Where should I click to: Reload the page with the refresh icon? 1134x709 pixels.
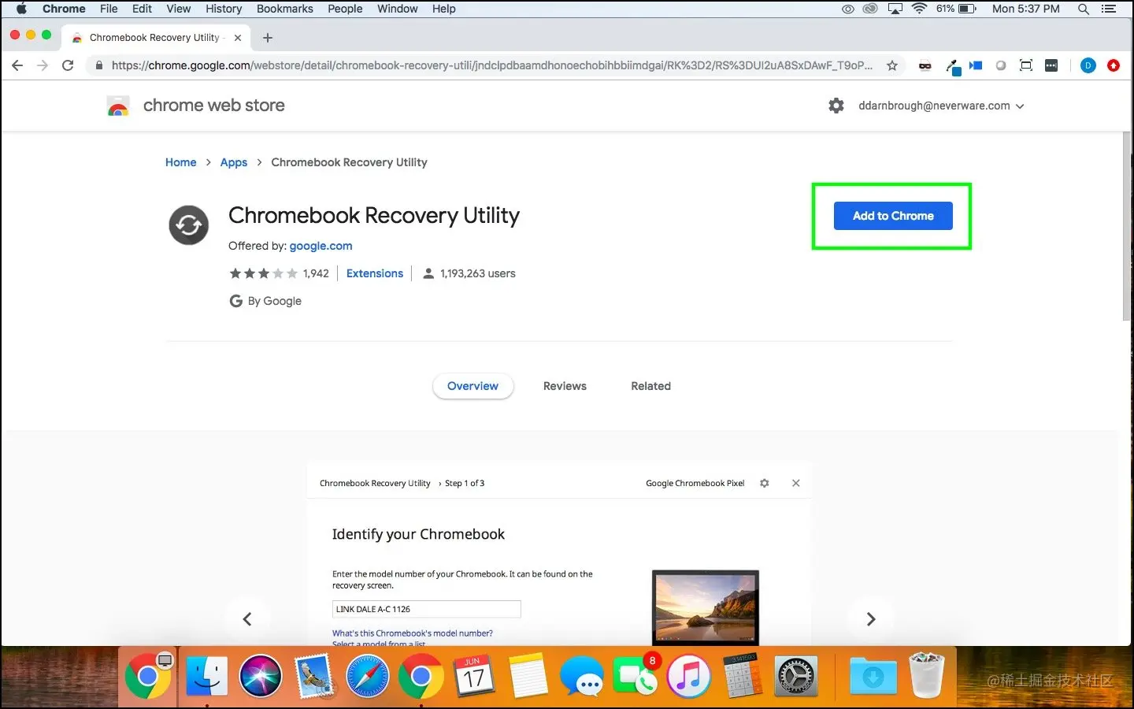[x=68, y=65]
